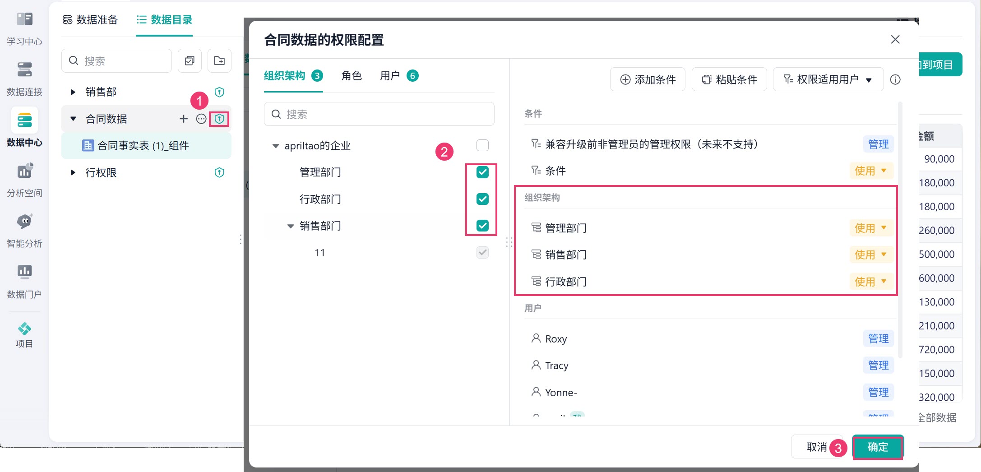Open the 学习中心 sidebar icon
Image resolution: width=981 pixels, height=472 pixels.
point(24,20)
